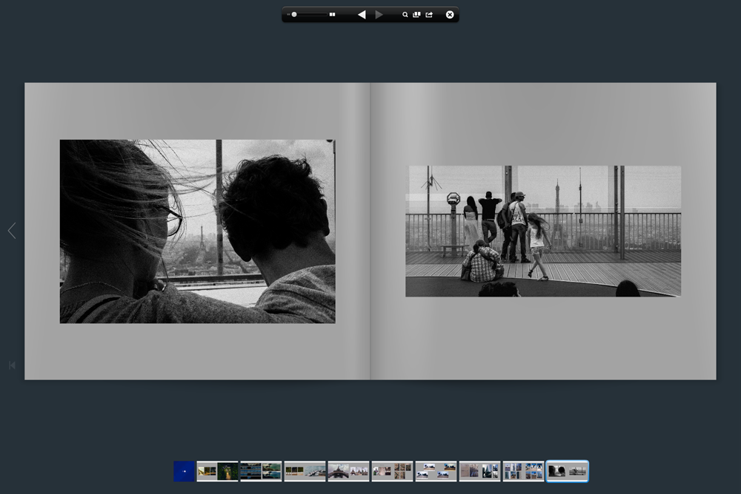Open the ninth spread thumbnail with blue photos

523,471
